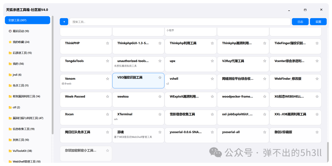Open the 日志 log button
The image size is (332, 166).
tap(300, 22)
